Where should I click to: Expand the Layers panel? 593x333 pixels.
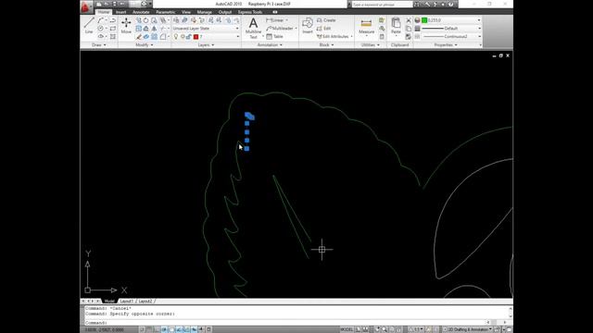[206, 45]
